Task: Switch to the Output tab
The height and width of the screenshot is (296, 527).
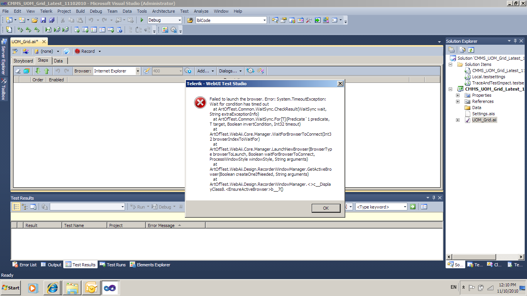Action: [51, 265]
